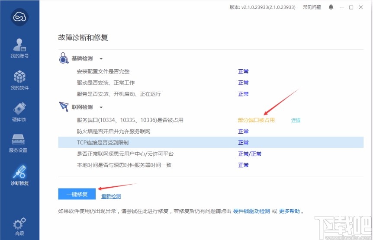Click the 基础检测 lock icon
373x240 pixels.
(64, 58)
